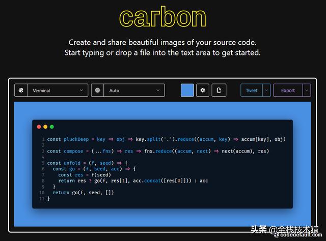Click the 'pluckDeep' identifier in line 1
326x241 pixels.
pos(76,139)
